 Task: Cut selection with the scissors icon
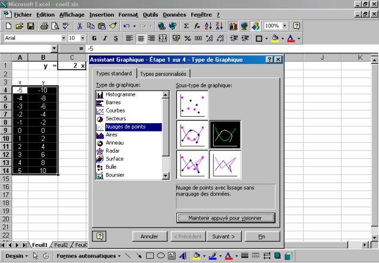(80, 26)
